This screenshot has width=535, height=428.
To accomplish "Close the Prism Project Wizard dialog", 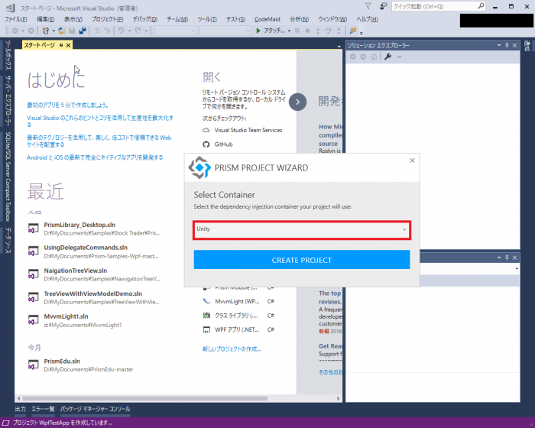I will click(x=412, y=160).
